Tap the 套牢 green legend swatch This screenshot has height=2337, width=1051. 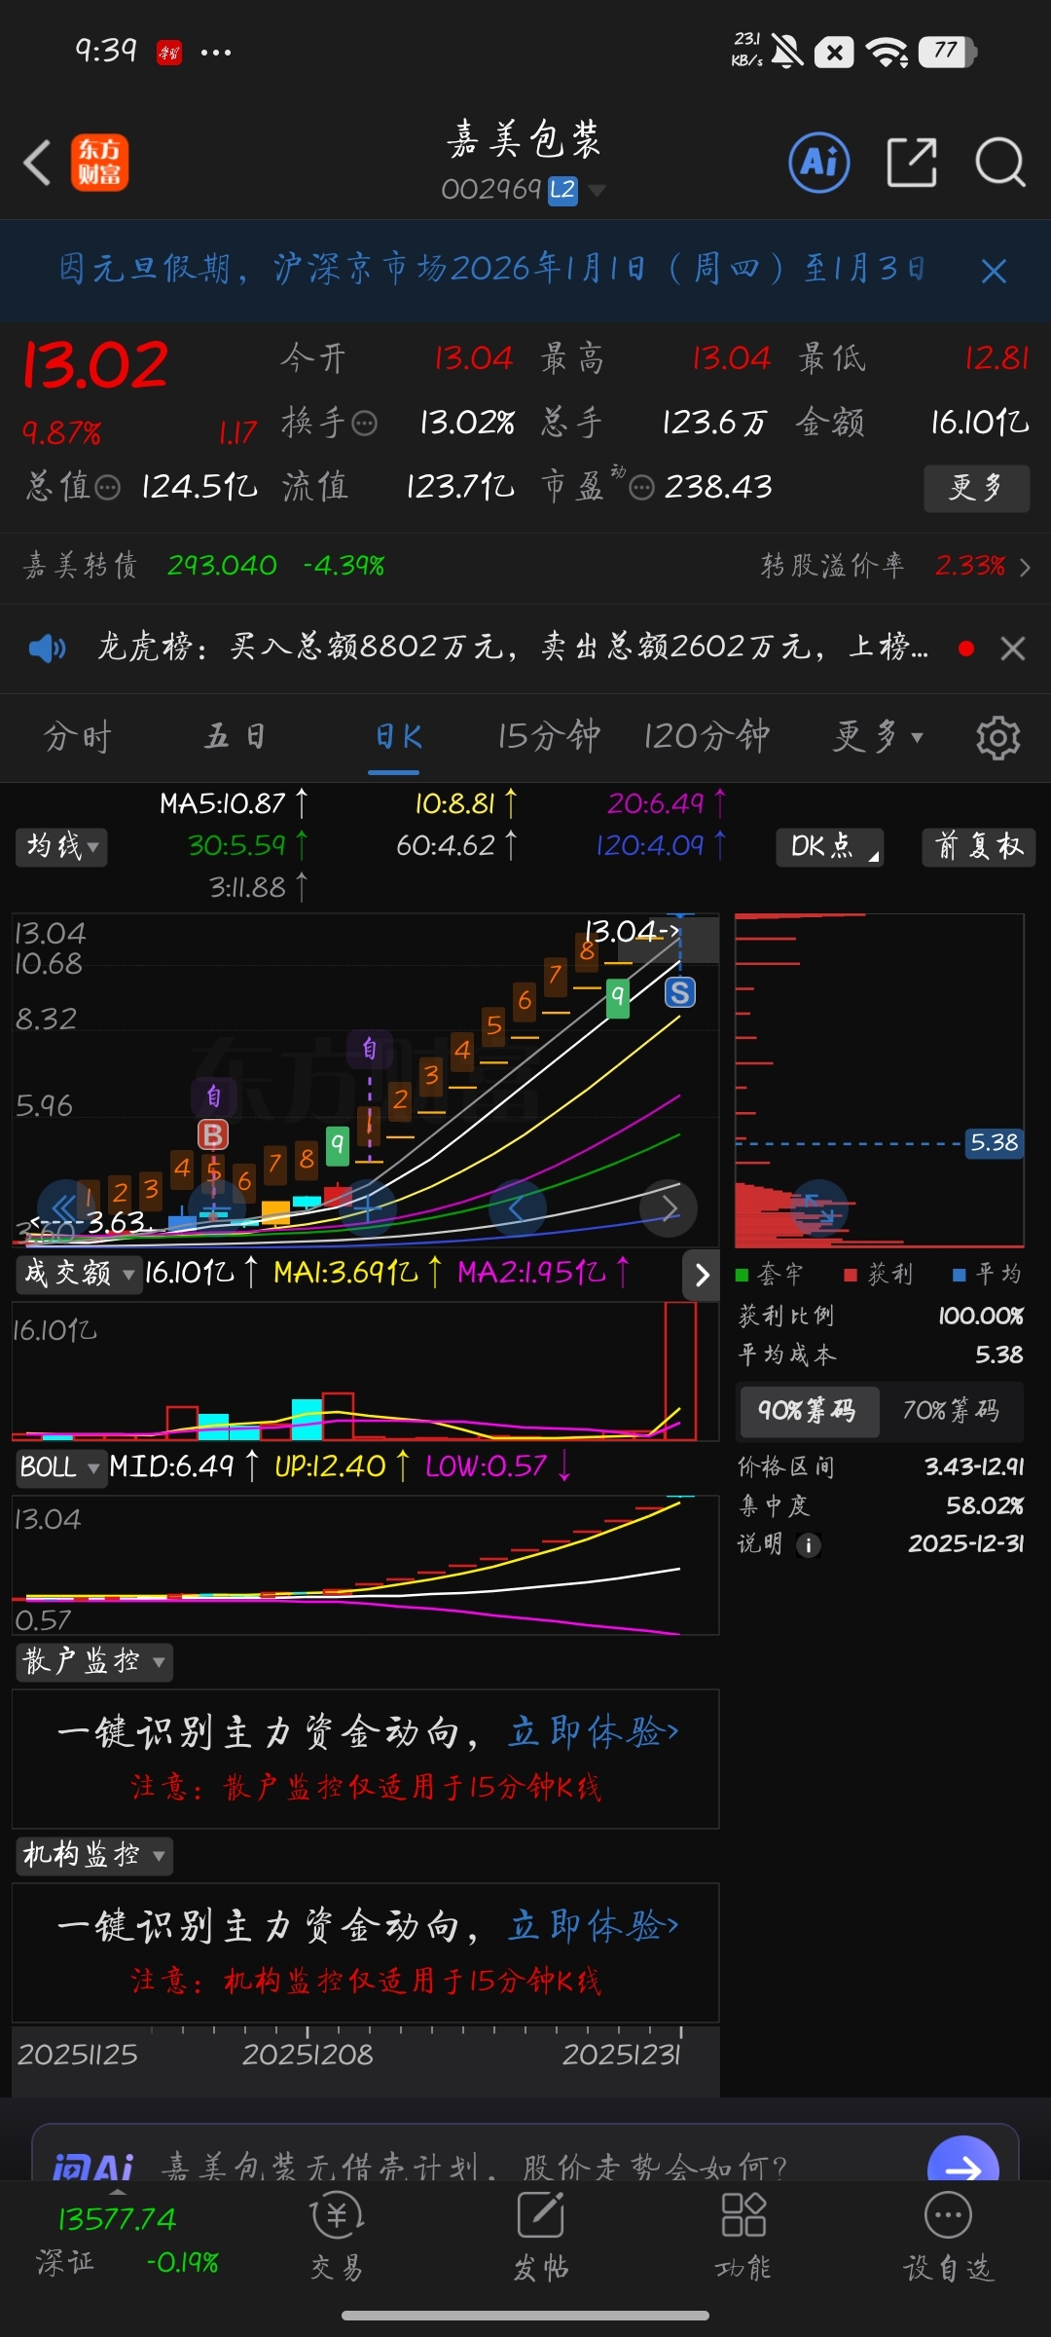pyautogui.click(x=742, y=1276)
